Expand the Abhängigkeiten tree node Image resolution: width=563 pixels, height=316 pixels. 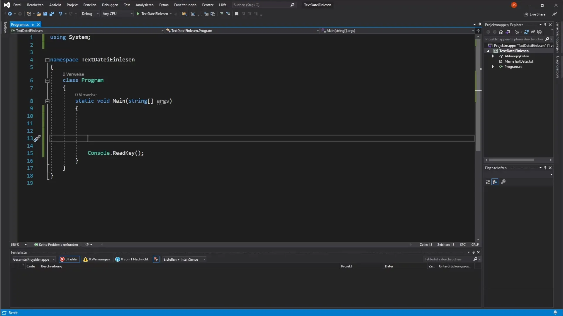(x=493, y=56)
